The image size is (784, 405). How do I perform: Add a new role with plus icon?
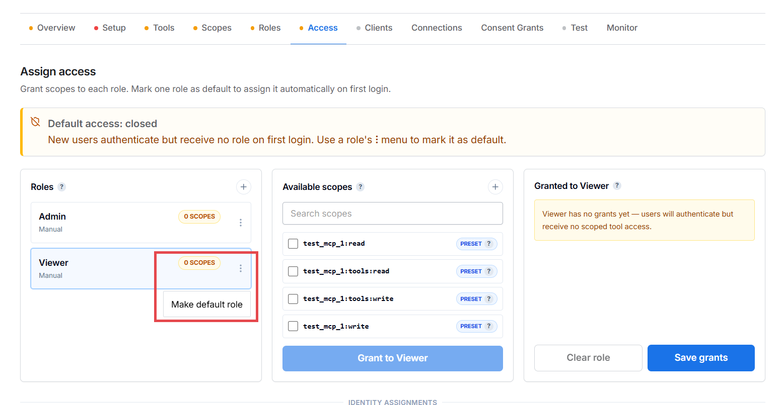pyautogui.click(x=244, y=187)
